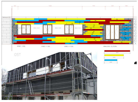Select the double window above KIND III
The width and height of the screenshot is (138, 102).
click(69, 29)
